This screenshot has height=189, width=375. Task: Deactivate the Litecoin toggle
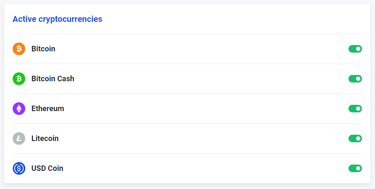pos(355,138)
